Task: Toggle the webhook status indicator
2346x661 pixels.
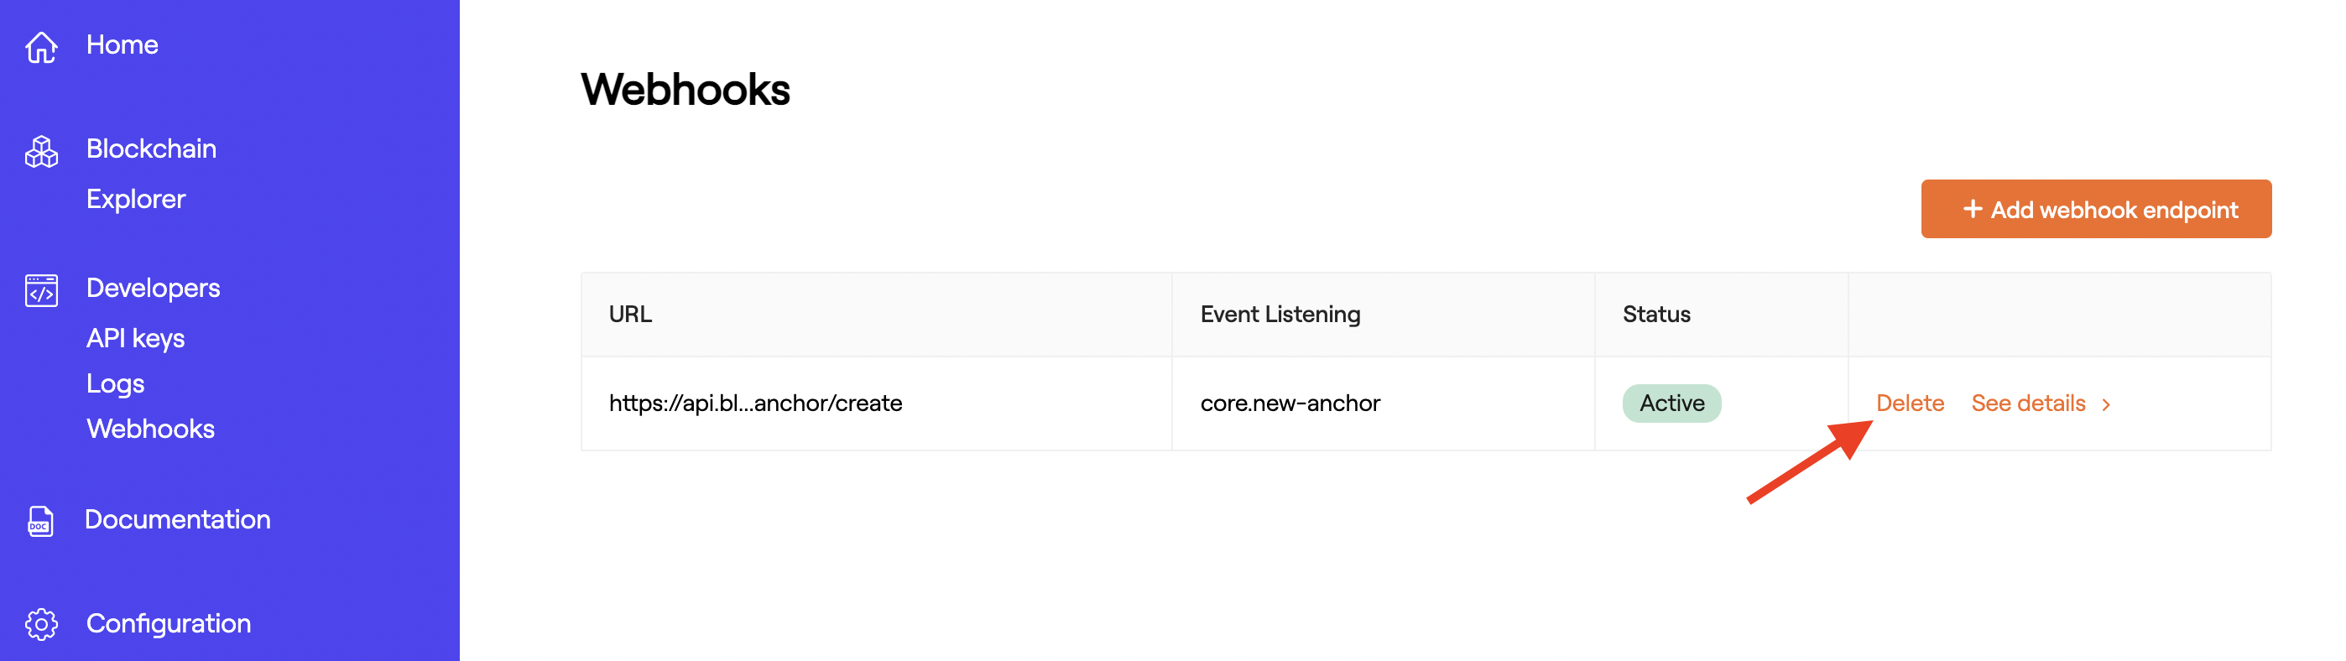Action: (x=1671, y=403)
